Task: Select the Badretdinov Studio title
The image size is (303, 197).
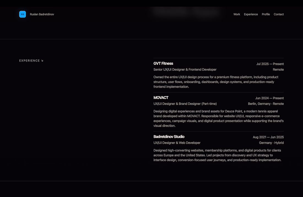Action: coord(169,137)
